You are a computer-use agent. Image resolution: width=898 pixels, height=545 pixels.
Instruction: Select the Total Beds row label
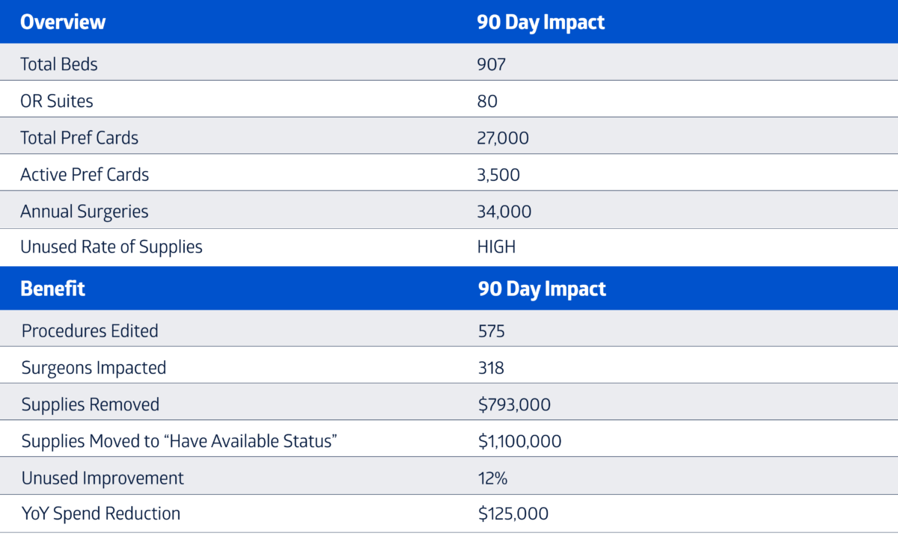coord(59,64)
